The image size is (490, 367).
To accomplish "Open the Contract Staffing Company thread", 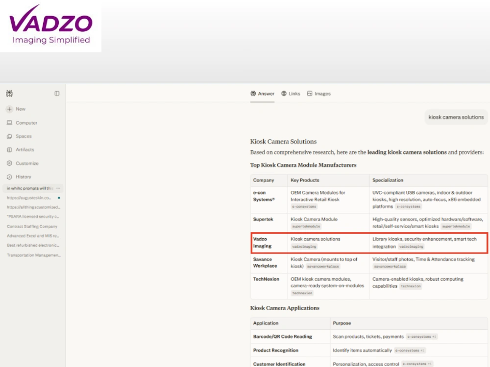I will 32,226.
